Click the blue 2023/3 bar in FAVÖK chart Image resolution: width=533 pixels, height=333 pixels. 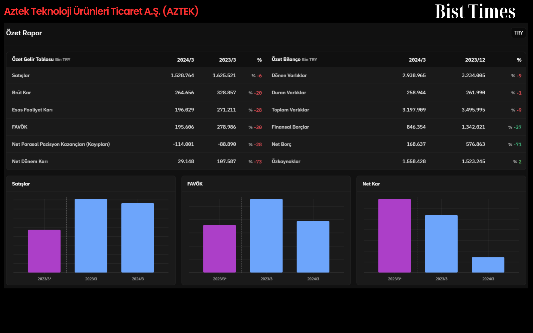point(266,236)
